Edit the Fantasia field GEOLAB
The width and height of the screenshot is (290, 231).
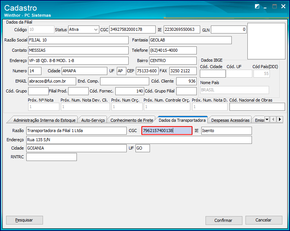coord(190,40)
